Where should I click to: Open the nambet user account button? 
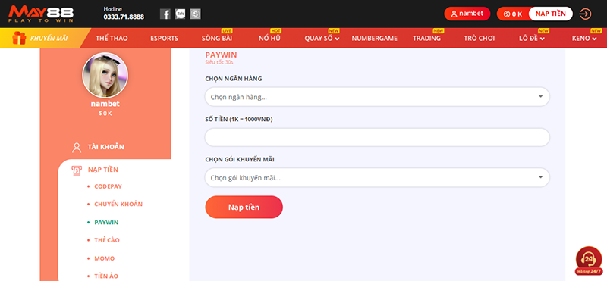pyautogui.click(x=467, y=14)
